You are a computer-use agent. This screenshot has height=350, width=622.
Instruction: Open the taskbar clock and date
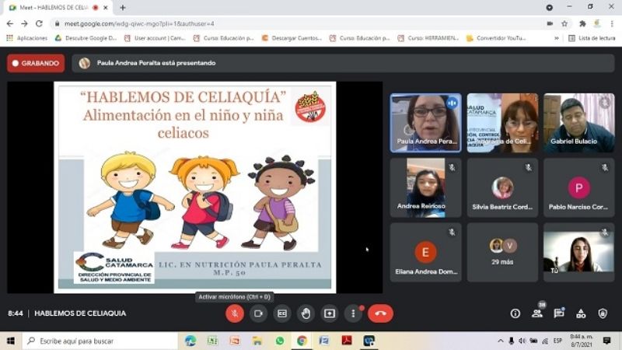tap(581, 341)
